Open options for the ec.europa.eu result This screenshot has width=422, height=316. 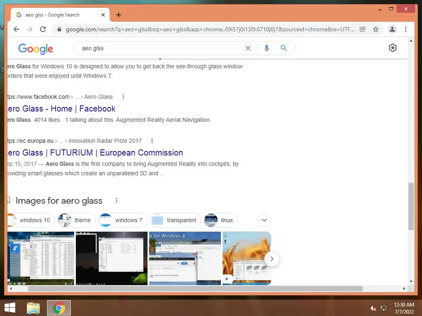pyautogui.click(x=152, y=141)
